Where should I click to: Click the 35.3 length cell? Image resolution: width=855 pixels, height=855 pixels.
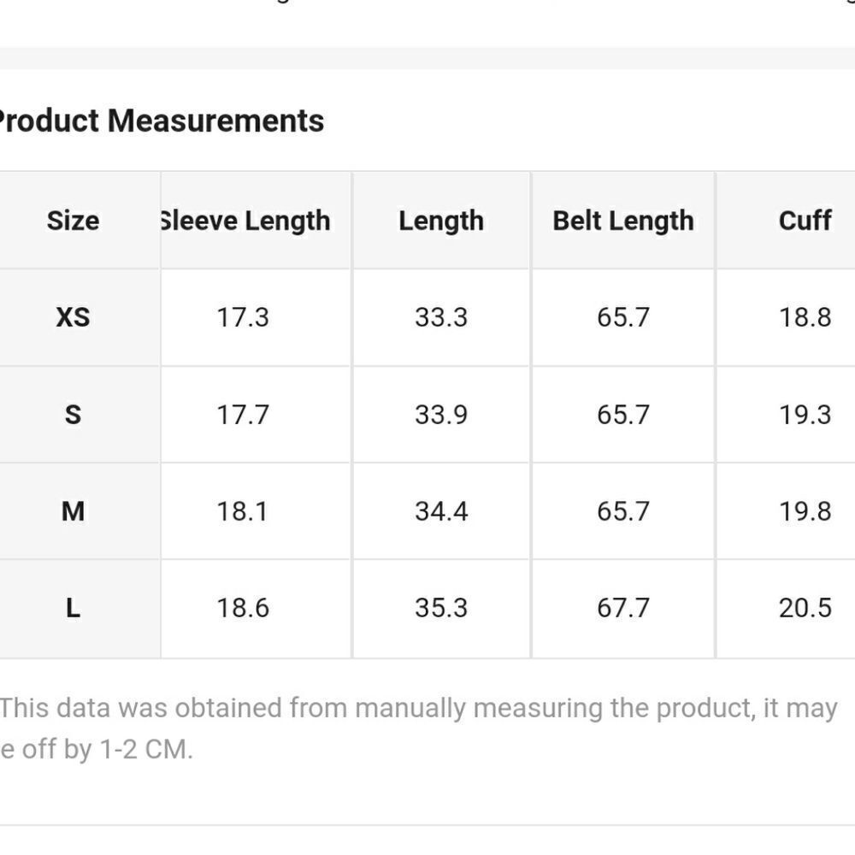[x=441, y=608]
